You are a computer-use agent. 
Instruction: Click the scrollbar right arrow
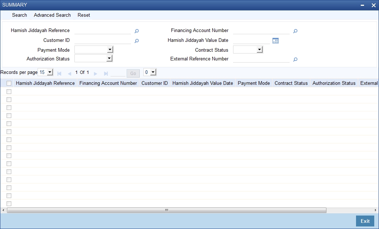(376, 210)
